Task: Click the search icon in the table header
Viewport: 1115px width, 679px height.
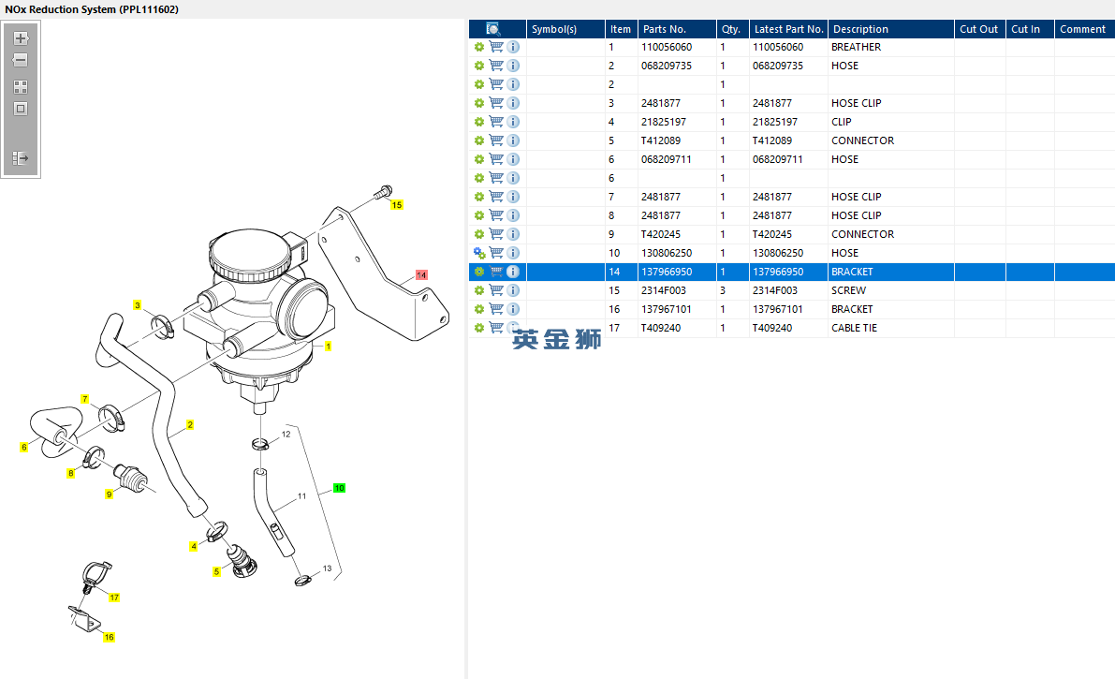Action: [x=492, y=28]
